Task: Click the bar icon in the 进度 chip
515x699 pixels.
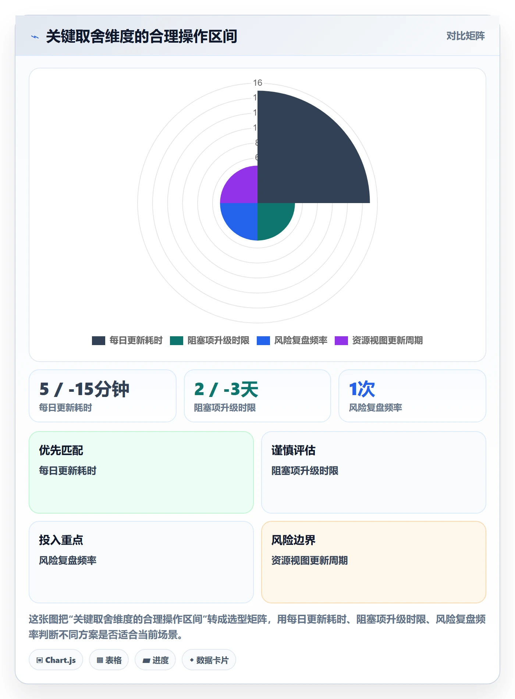Action: click(x=146, y=661)
